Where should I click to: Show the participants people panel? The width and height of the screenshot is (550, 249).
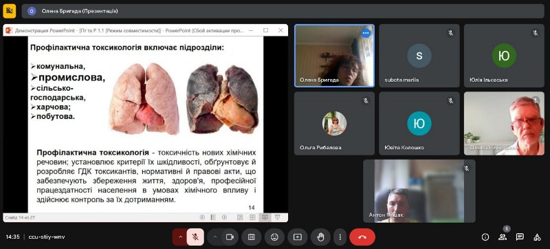[x=503, y=237]
